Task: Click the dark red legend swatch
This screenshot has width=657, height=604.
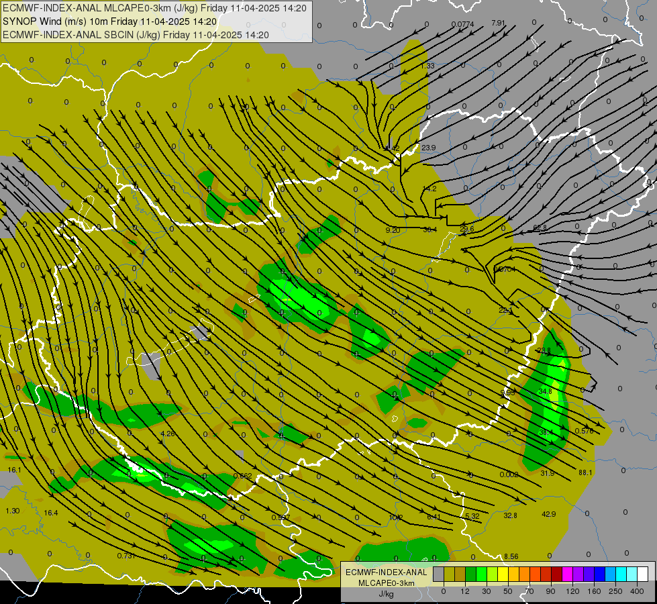Action: (x=556, y=574)
